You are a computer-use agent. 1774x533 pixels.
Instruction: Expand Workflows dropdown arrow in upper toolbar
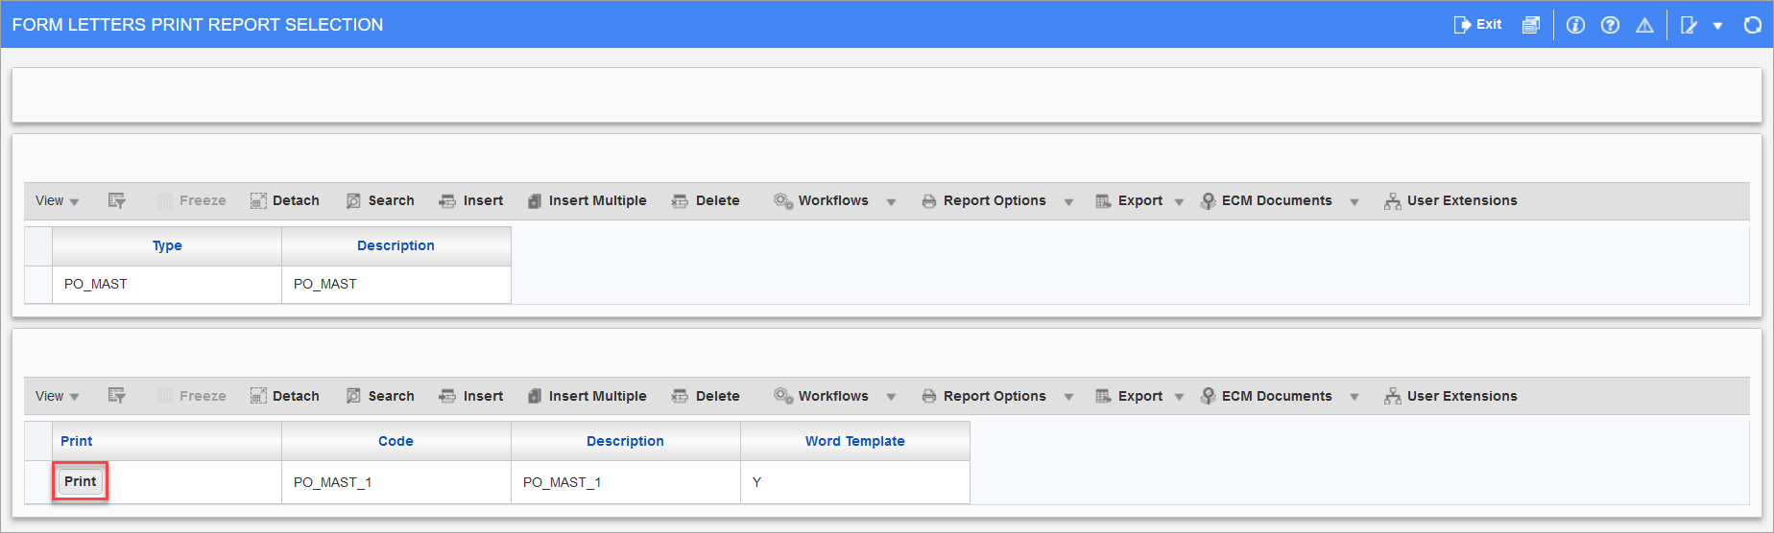click(x=891, y=201)
